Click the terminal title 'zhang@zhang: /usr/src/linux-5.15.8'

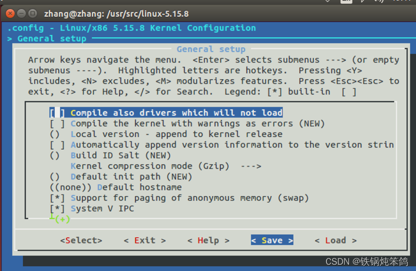tap(116, 13)
